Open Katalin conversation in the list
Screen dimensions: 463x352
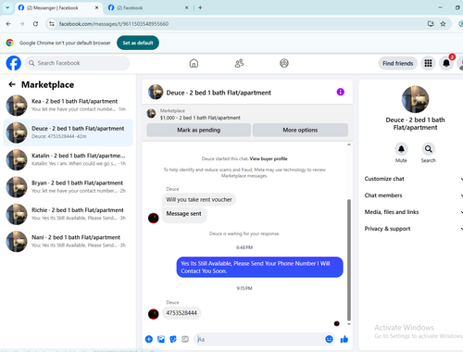[68, 159]
